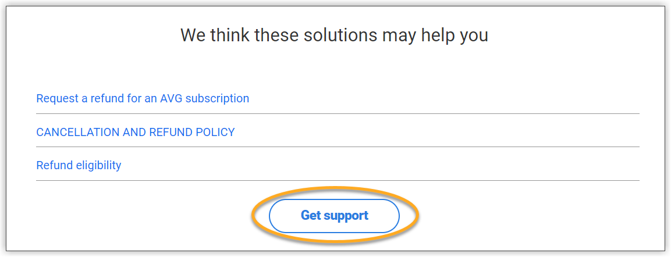Click the 'We think these solutions' heading
This screenshot has height=257, width=671.
(334, 35)
